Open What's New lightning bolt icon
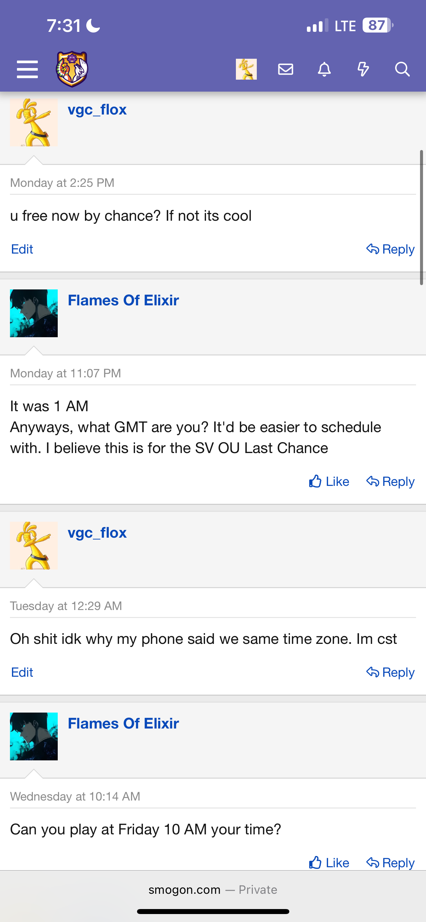Image resolution: width=426 pixels, height=922 pixels. pyautogui.click(x=363, y=69)
